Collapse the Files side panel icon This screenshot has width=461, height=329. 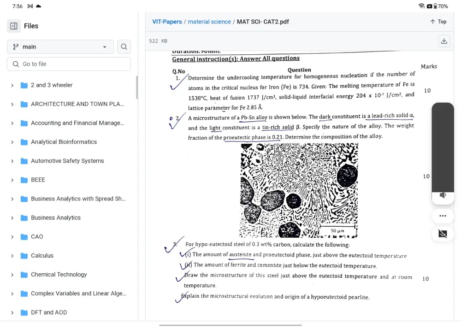14,26
